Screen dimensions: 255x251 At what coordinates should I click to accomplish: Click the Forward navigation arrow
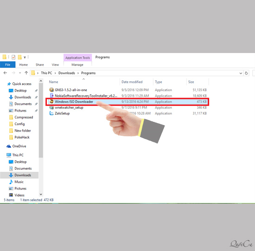13,73
